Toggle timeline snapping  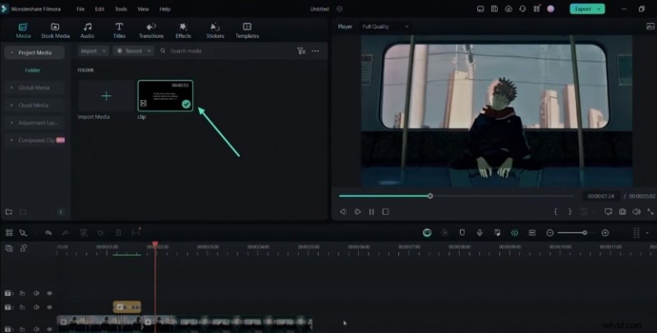click(x=515, y=233)
